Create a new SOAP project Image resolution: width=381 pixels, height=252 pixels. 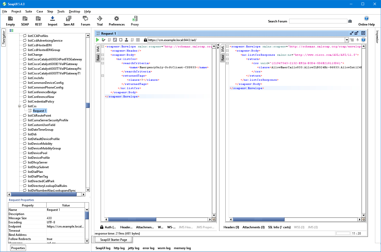pyautogui.click(x=25, y=21)
